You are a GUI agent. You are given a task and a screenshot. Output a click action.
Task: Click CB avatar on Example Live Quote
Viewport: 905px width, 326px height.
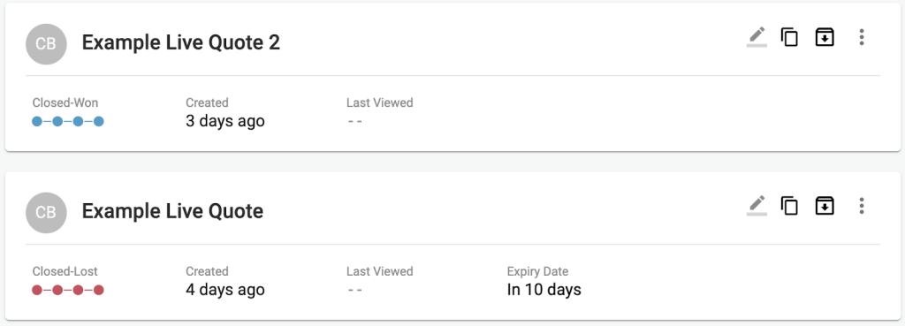coord(46,212)
